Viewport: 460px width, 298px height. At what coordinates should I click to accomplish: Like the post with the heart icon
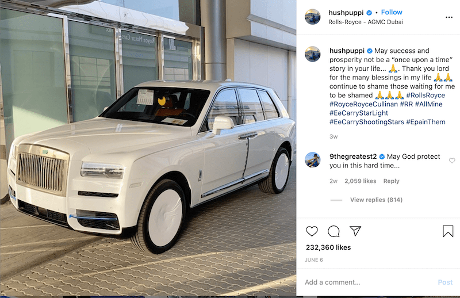(x=312, y=231)
